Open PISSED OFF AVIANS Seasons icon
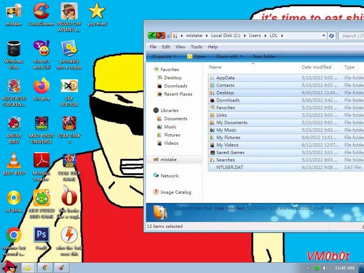This screenshot has height=273, width=364. 69,17
